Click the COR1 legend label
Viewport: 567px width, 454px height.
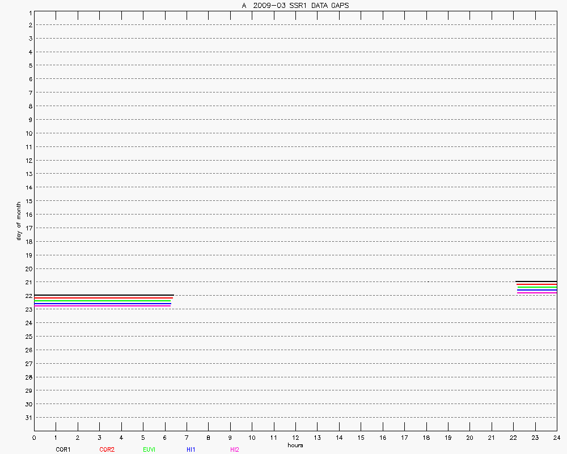(x=63, y=449)
